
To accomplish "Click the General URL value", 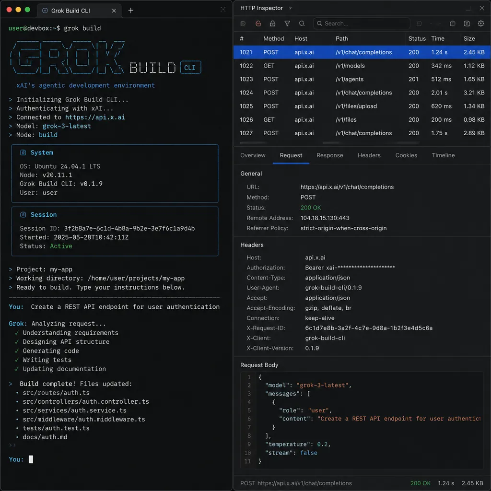I will pyautogui.click(x=347, y=187).
